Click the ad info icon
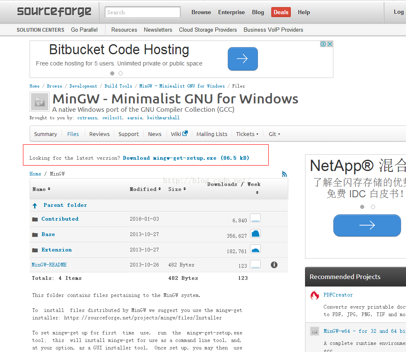 click(x=323, y=44)
